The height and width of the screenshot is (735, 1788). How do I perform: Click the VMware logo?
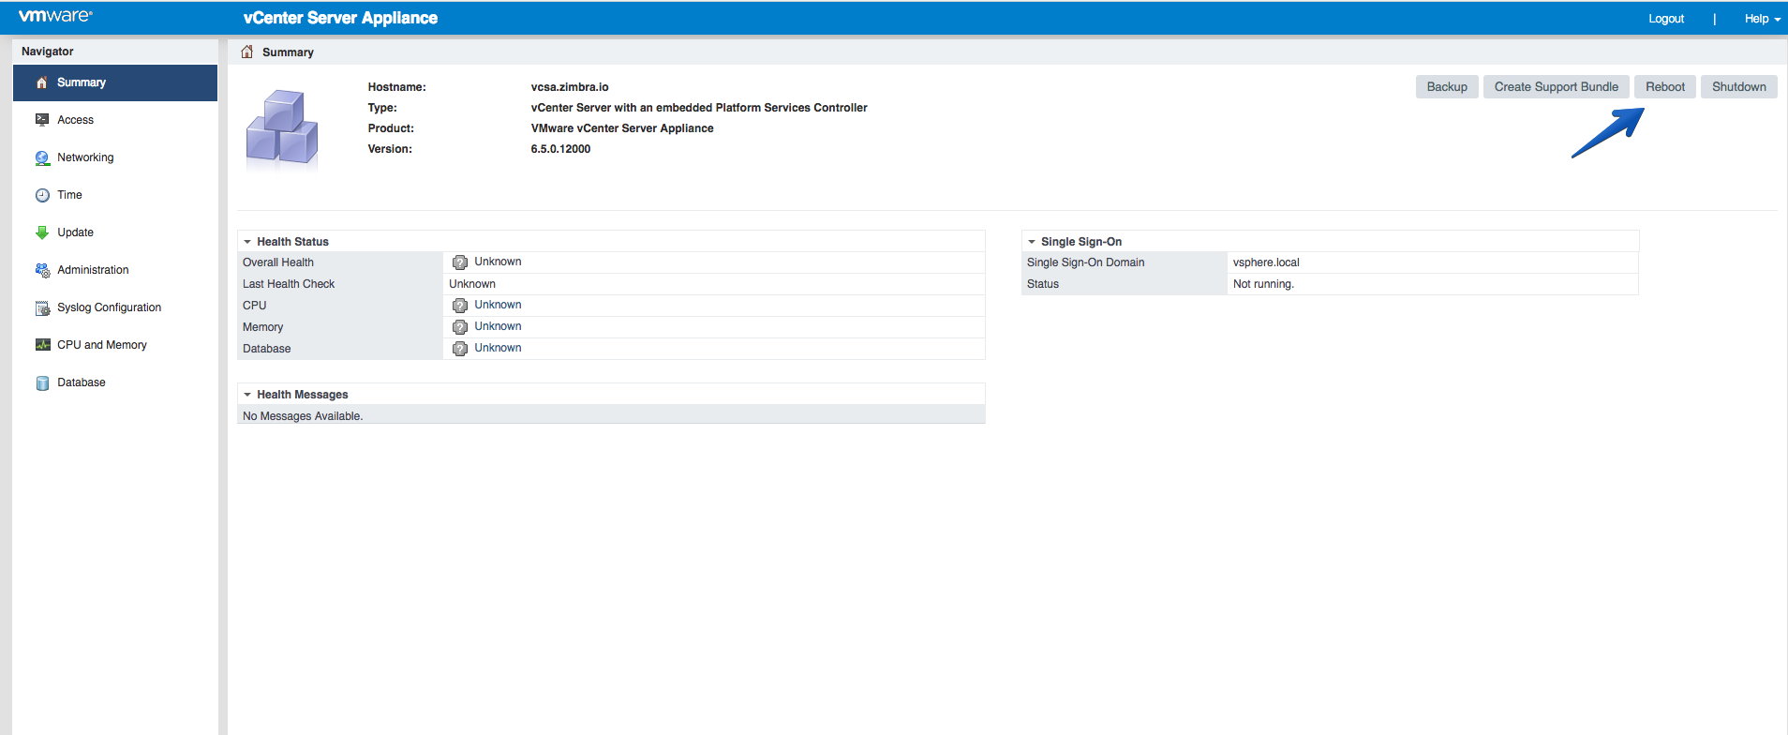[x=55, y=16]
